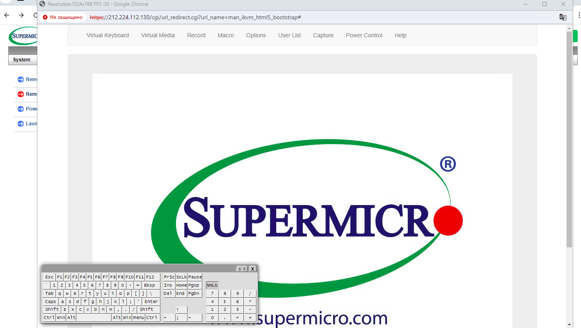Screen dimensions: 581x328
Task: Toggle the ScLk scroll lock key
Action: (181, 277)
